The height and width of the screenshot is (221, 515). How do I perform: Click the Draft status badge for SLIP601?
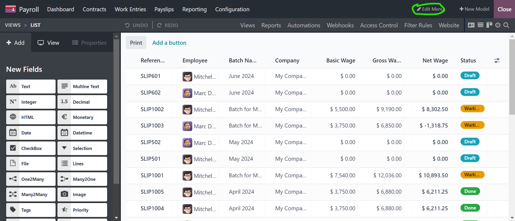[x=470, y=76]
